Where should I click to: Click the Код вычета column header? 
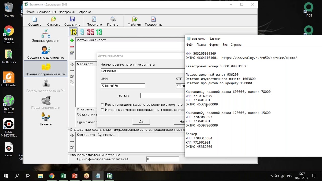pyautogui.click(x=86, y=135)
